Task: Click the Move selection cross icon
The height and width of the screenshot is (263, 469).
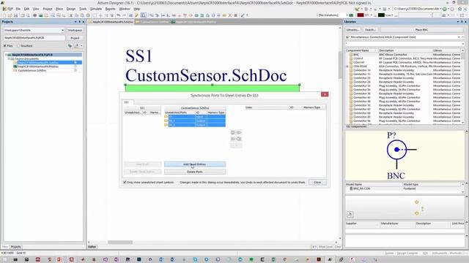Action: [x=100, y=15]
